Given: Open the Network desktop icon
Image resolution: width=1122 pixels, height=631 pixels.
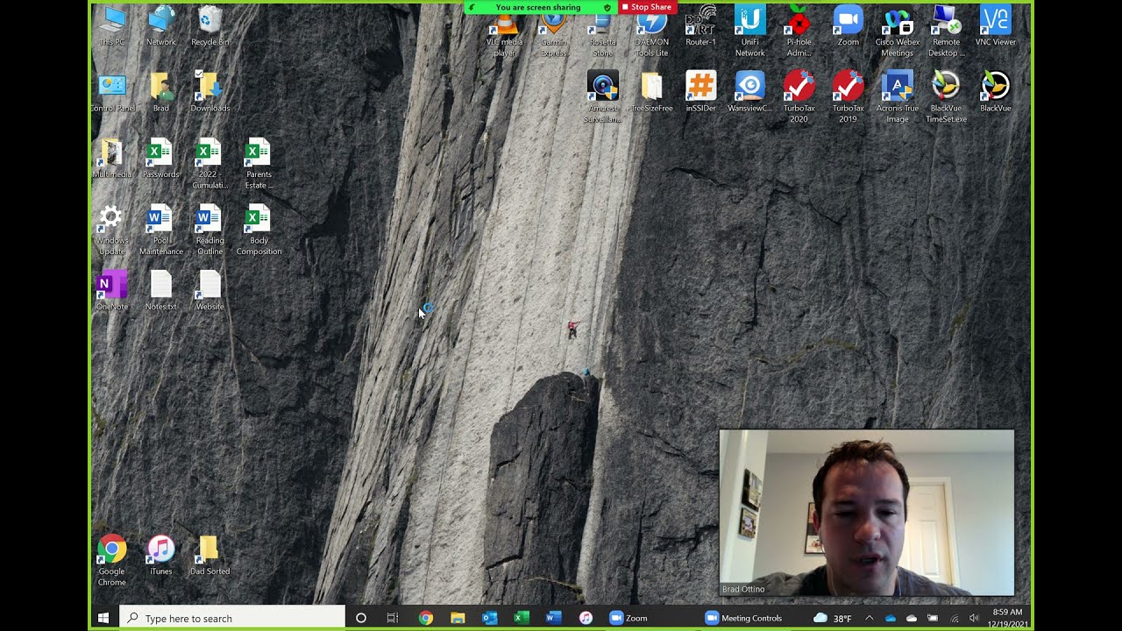Looking at the screenshot, I should click(x=160, y=26).
